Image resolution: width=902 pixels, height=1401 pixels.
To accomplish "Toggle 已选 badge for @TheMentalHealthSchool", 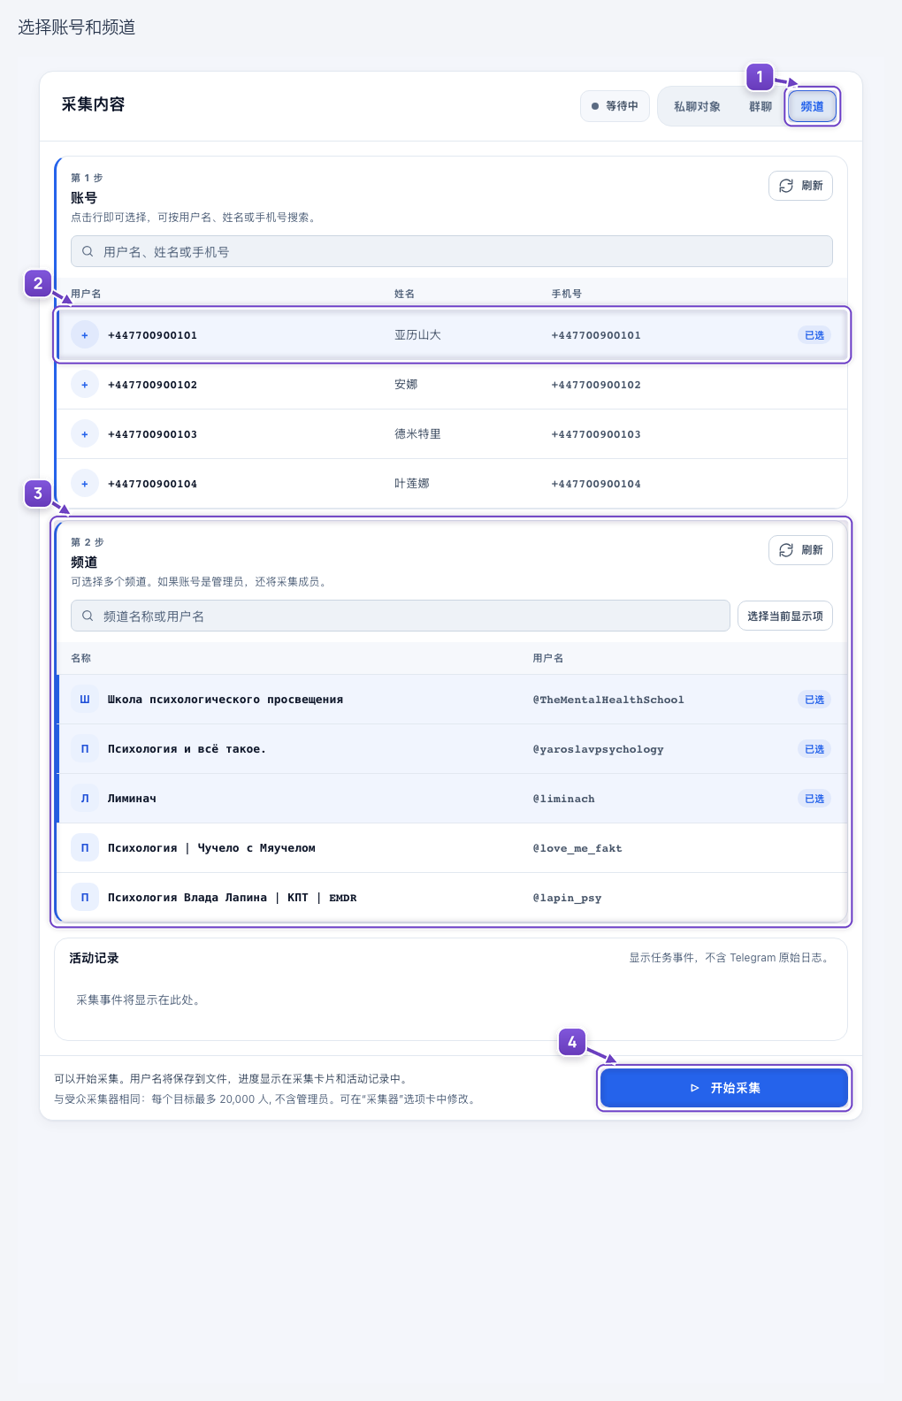I will 814,700.
